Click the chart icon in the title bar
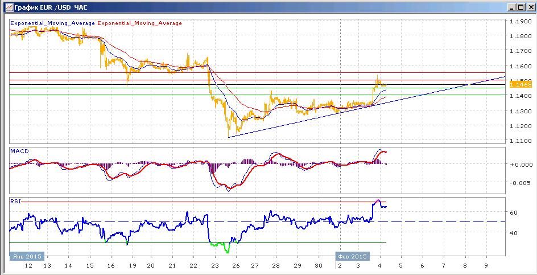This screenshot has width=537, height=275. 9,7
